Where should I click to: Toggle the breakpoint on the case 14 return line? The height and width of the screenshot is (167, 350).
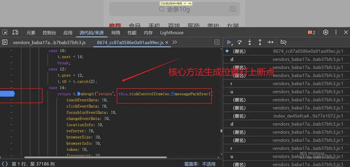[x=8, y=94]
